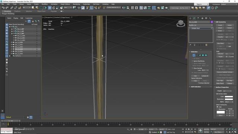Activate the Select and Rotate tool

coord(54,8)
